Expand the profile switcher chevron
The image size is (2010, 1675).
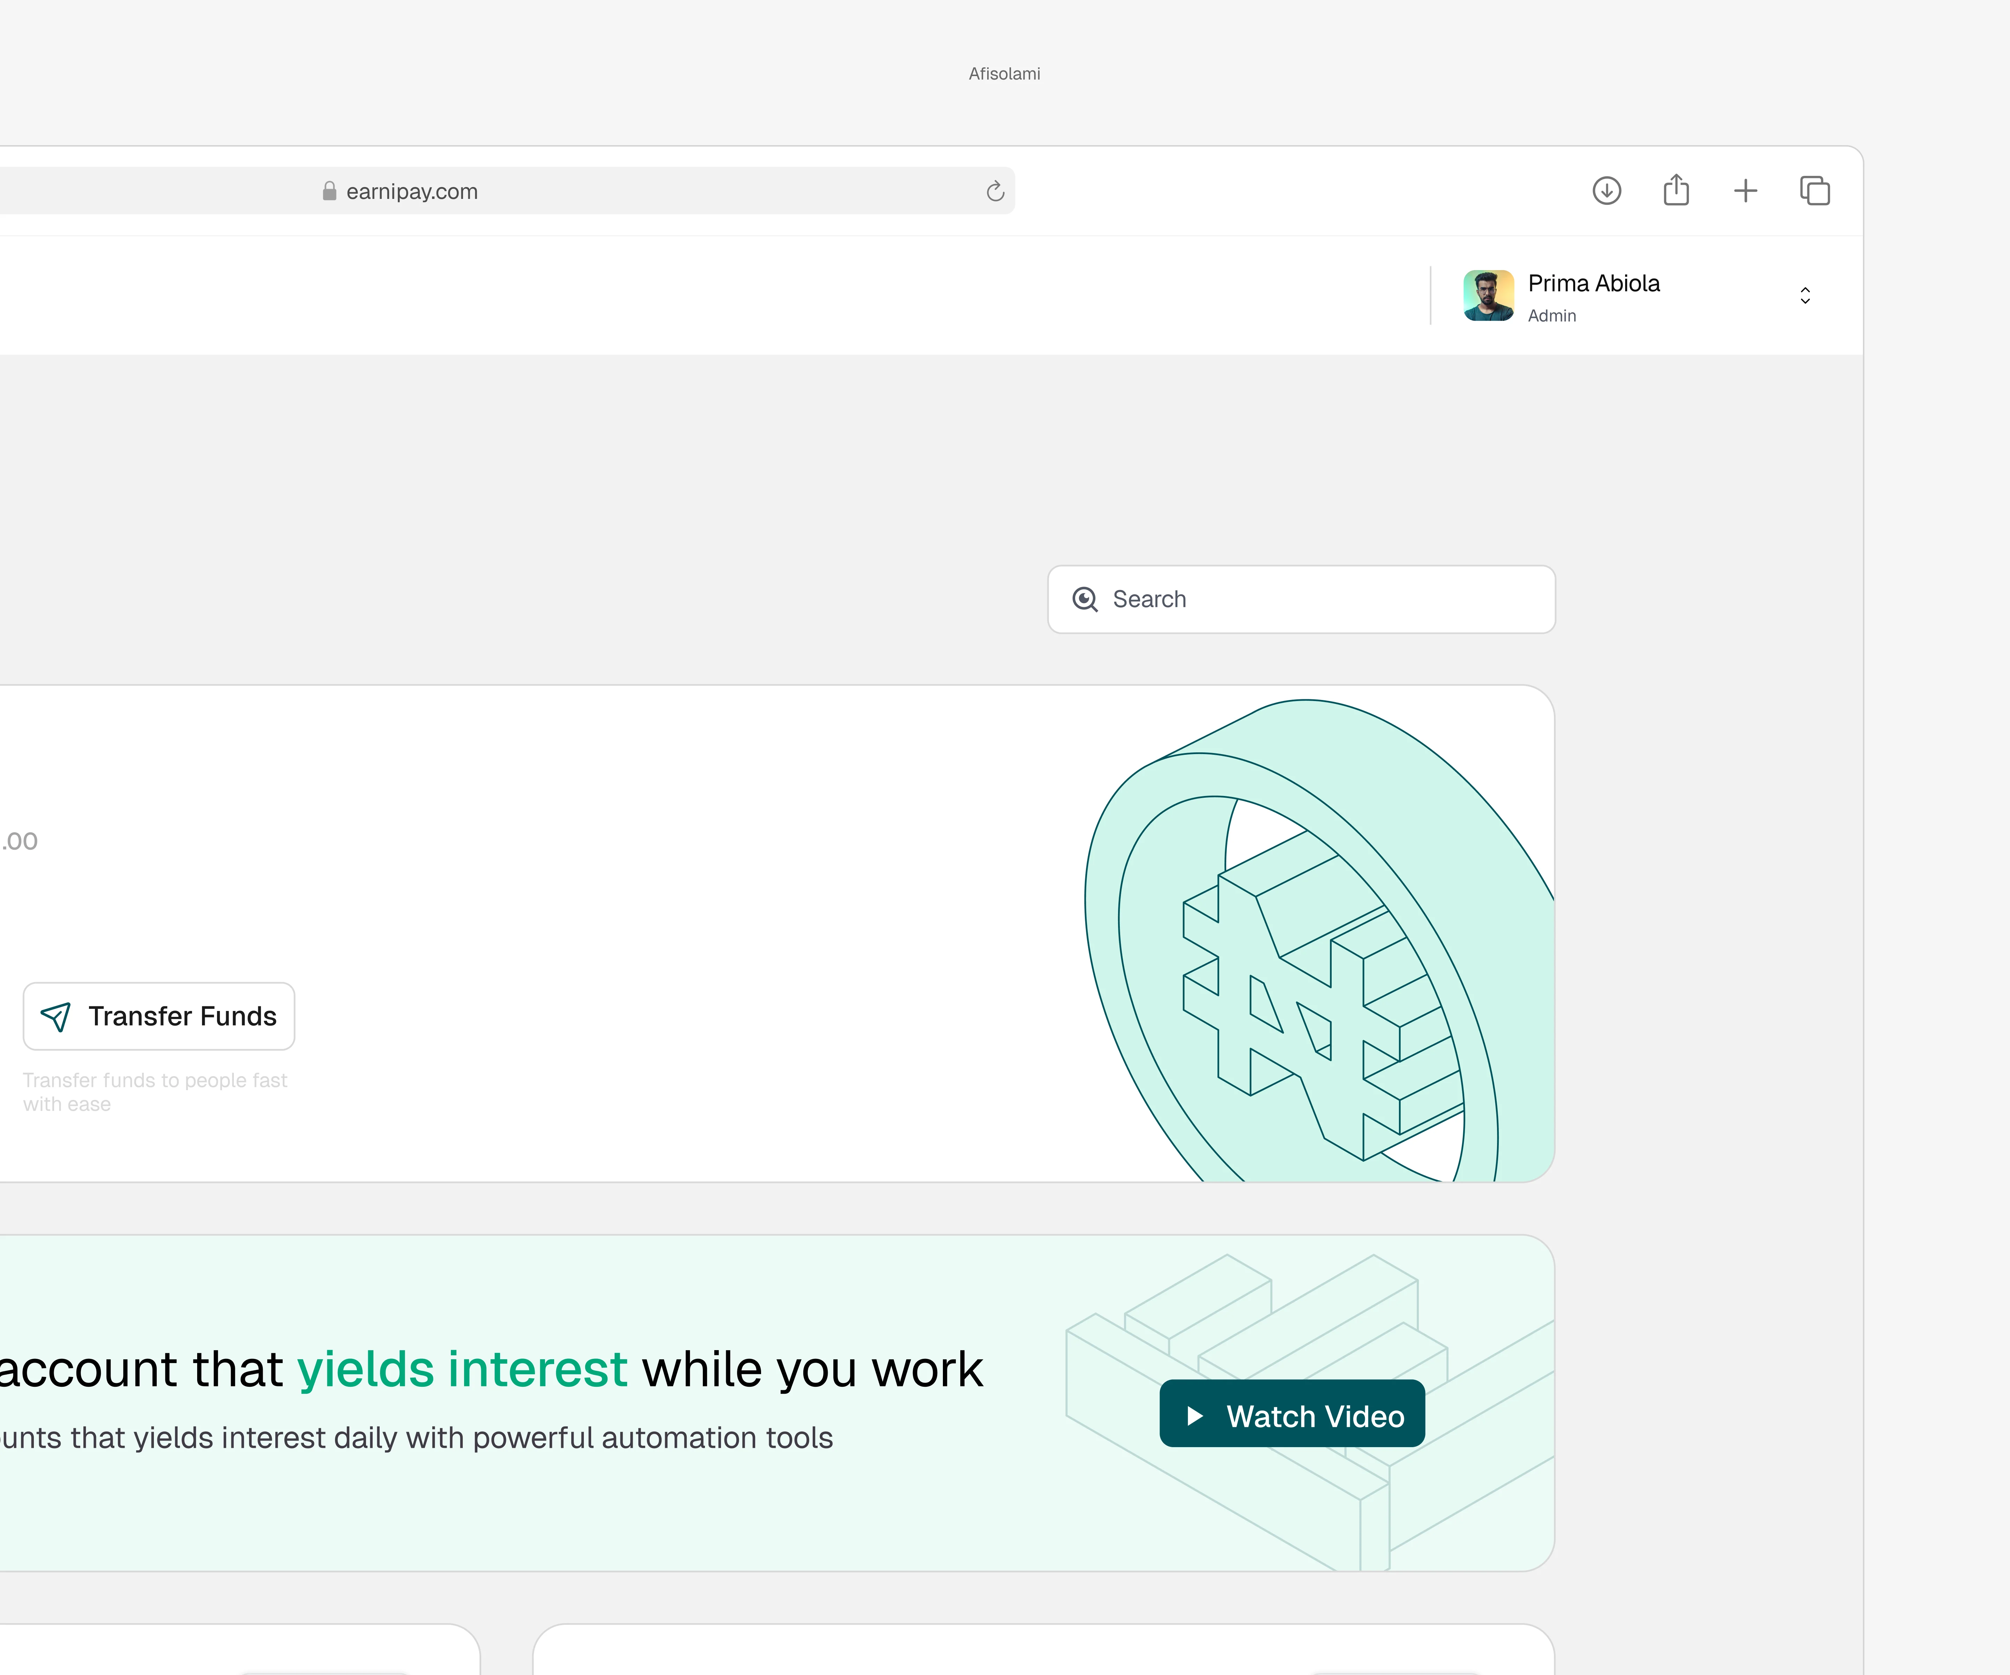tap(1805, 296)
